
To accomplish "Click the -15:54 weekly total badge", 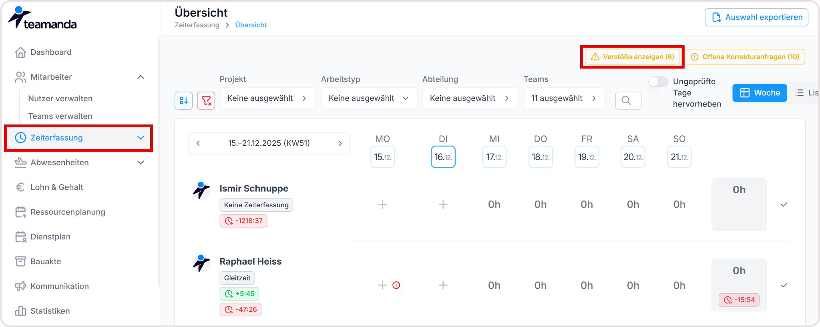I will coord(739,300).
